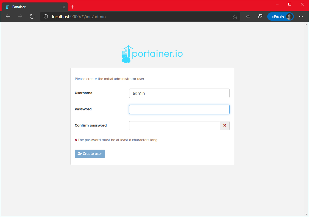The height and width of the screenshot is (217, 309).
Task: Go back to the previous page
Action: (x=8, y=17)
